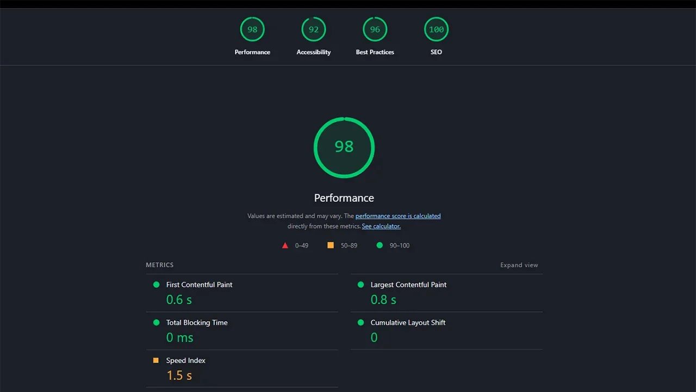Select the Accessibility gauge showing 92

(314, 29)
